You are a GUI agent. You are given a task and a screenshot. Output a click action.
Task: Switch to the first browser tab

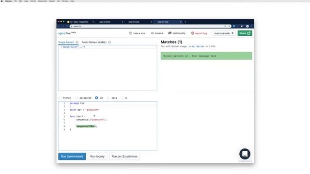click(80, 22)
